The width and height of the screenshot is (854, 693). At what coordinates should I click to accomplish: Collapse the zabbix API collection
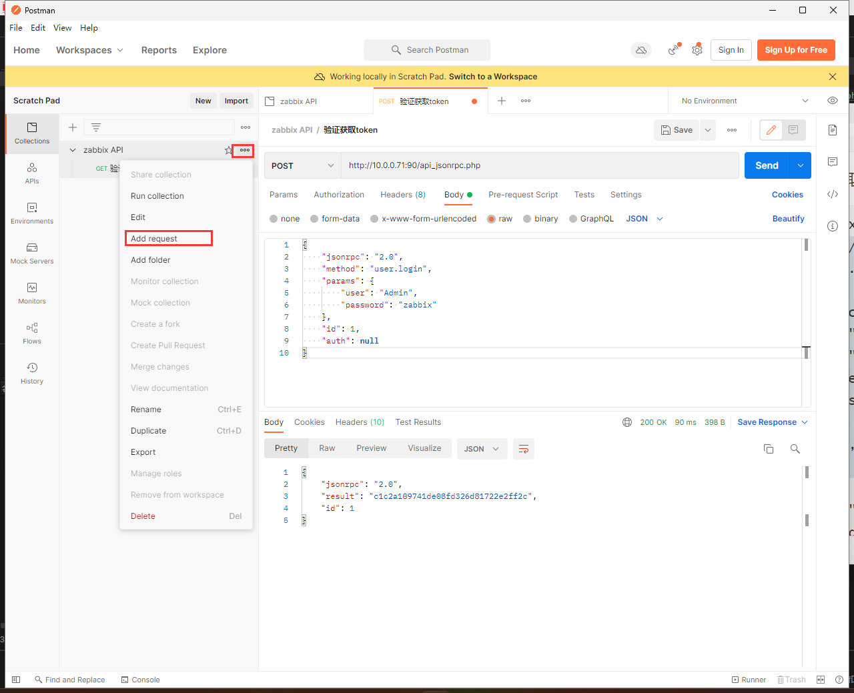click(x=73, y=150)
